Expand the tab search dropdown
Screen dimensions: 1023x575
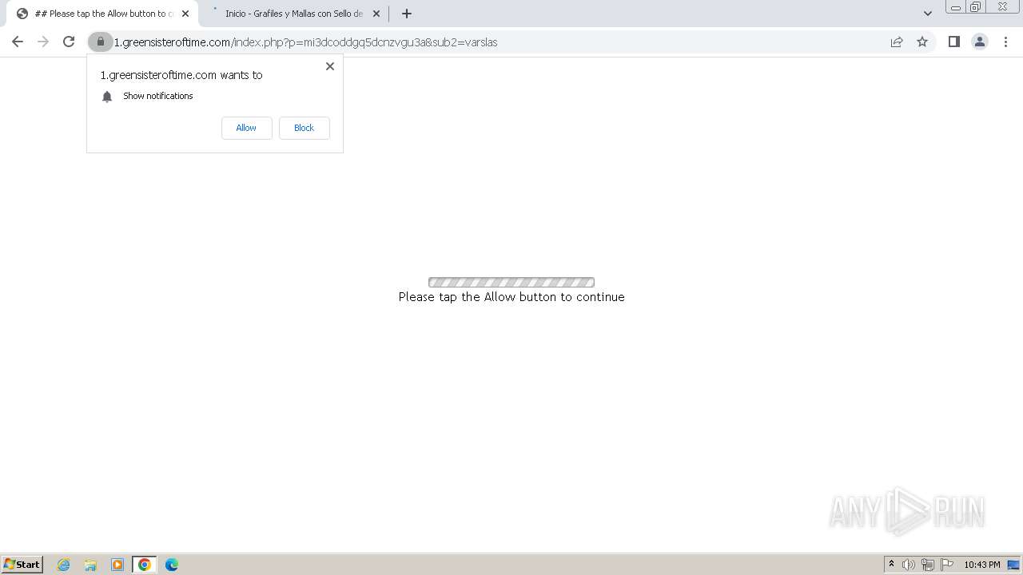coord(928,14)
